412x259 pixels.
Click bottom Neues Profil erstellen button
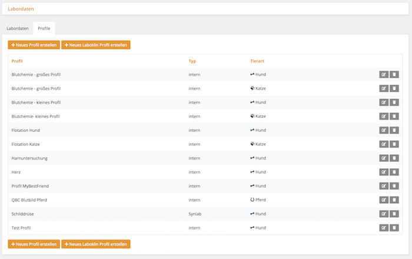point(34,244)
